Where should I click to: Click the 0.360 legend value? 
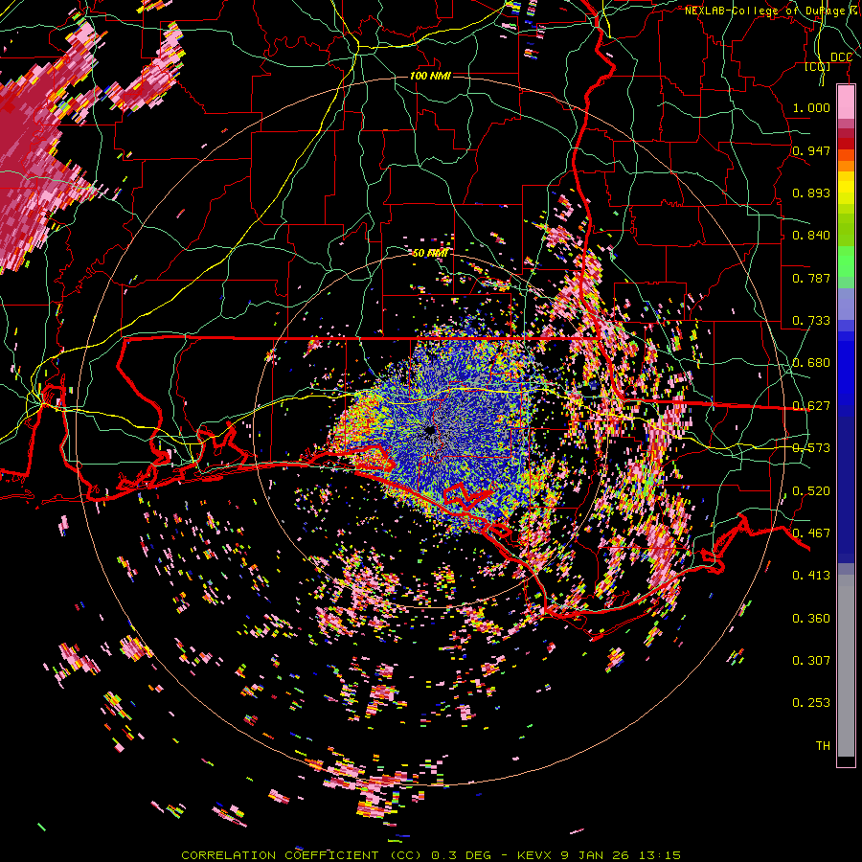coord(811,619)
